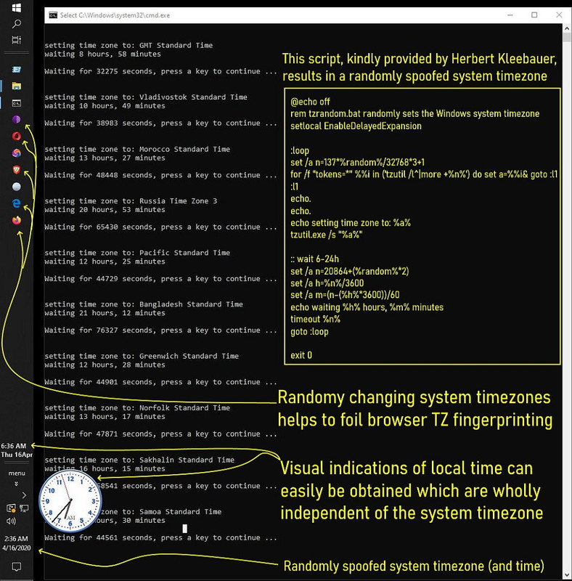Viewport: 572px width, 581px height.
Task: Click the cmd vertical scrollbar thumb
Action: (x=566, y=38)
